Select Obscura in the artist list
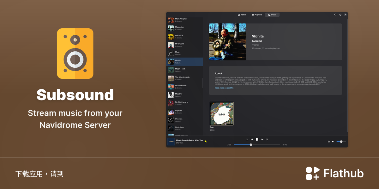Image resolution: width=379 pixels, height=189 pixels. click(x=185, y=120)
